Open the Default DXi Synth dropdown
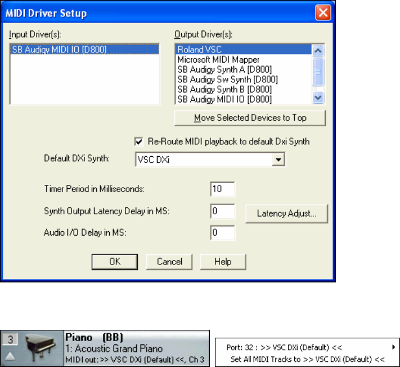The image size is (400, 367). click(278, 160)
